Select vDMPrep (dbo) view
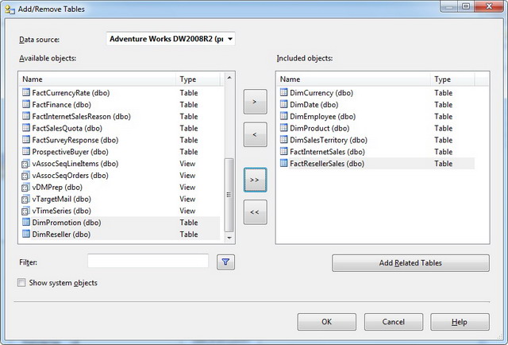Screen dimensions: 508x345 pyautogui.click(x=120, y=188)
